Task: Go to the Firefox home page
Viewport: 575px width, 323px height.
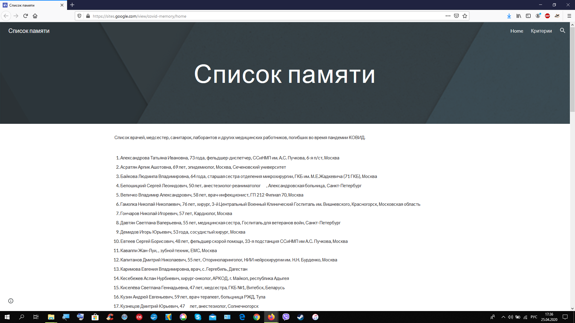Action: [x=35, y=16]
